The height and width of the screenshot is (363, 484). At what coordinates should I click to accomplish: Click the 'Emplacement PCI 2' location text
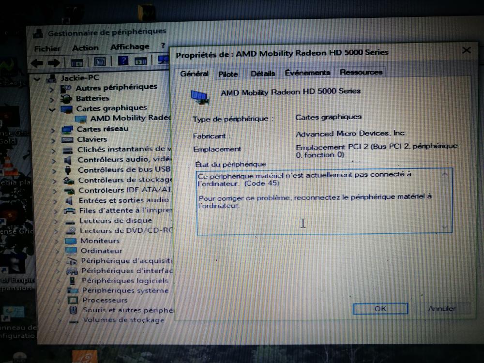[x=377, y=151]
